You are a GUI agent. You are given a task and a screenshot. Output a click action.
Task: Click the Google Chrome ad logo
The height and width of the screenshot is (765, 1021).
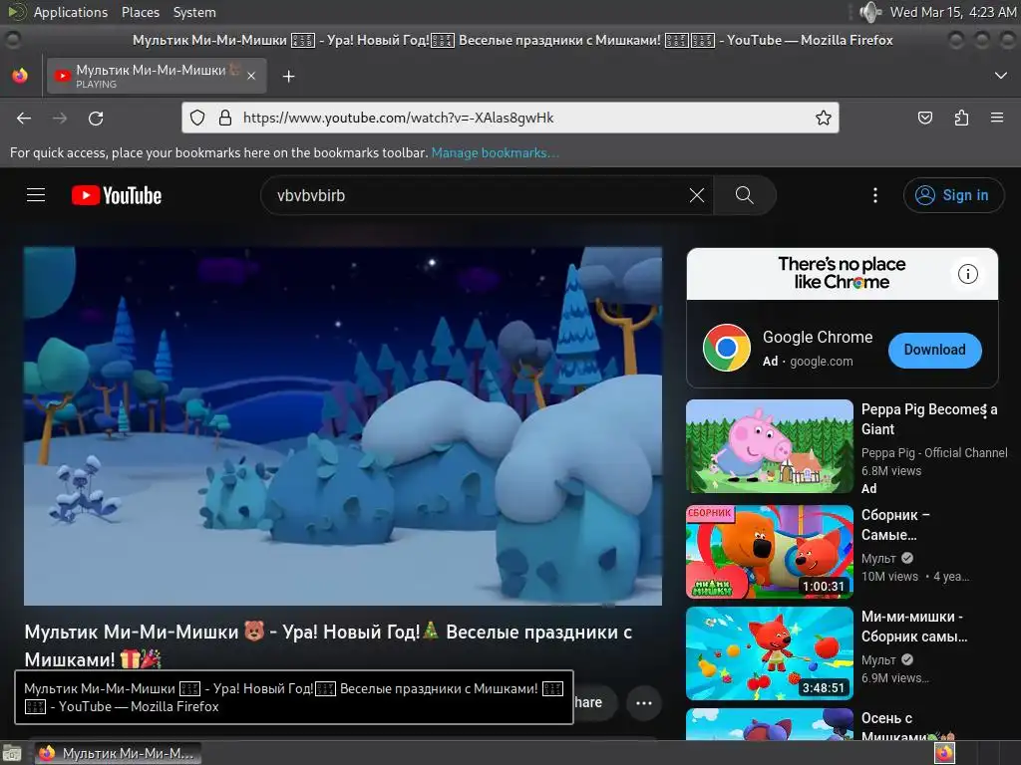click(x=727, y=348)
